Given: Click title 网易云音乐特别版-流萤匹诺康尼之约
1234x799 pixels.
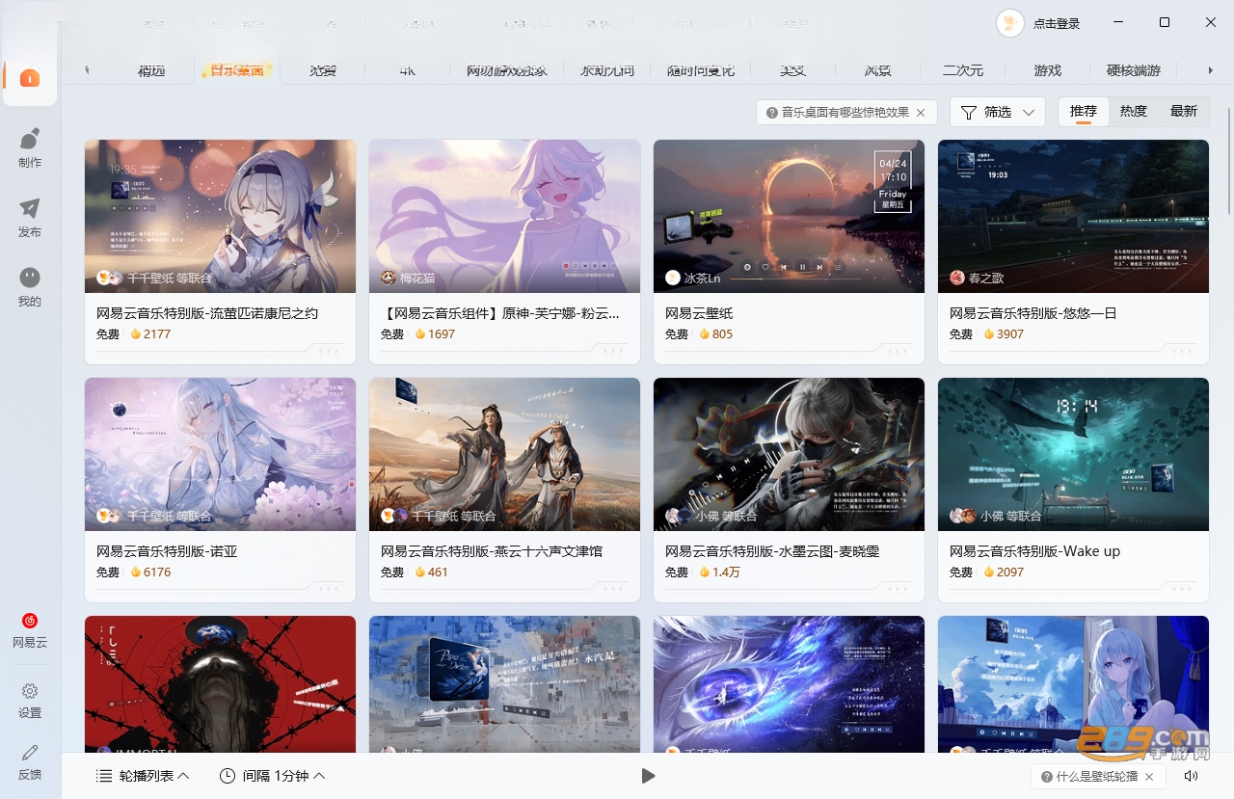Looking at the screenshot, I should coord(207,313).
